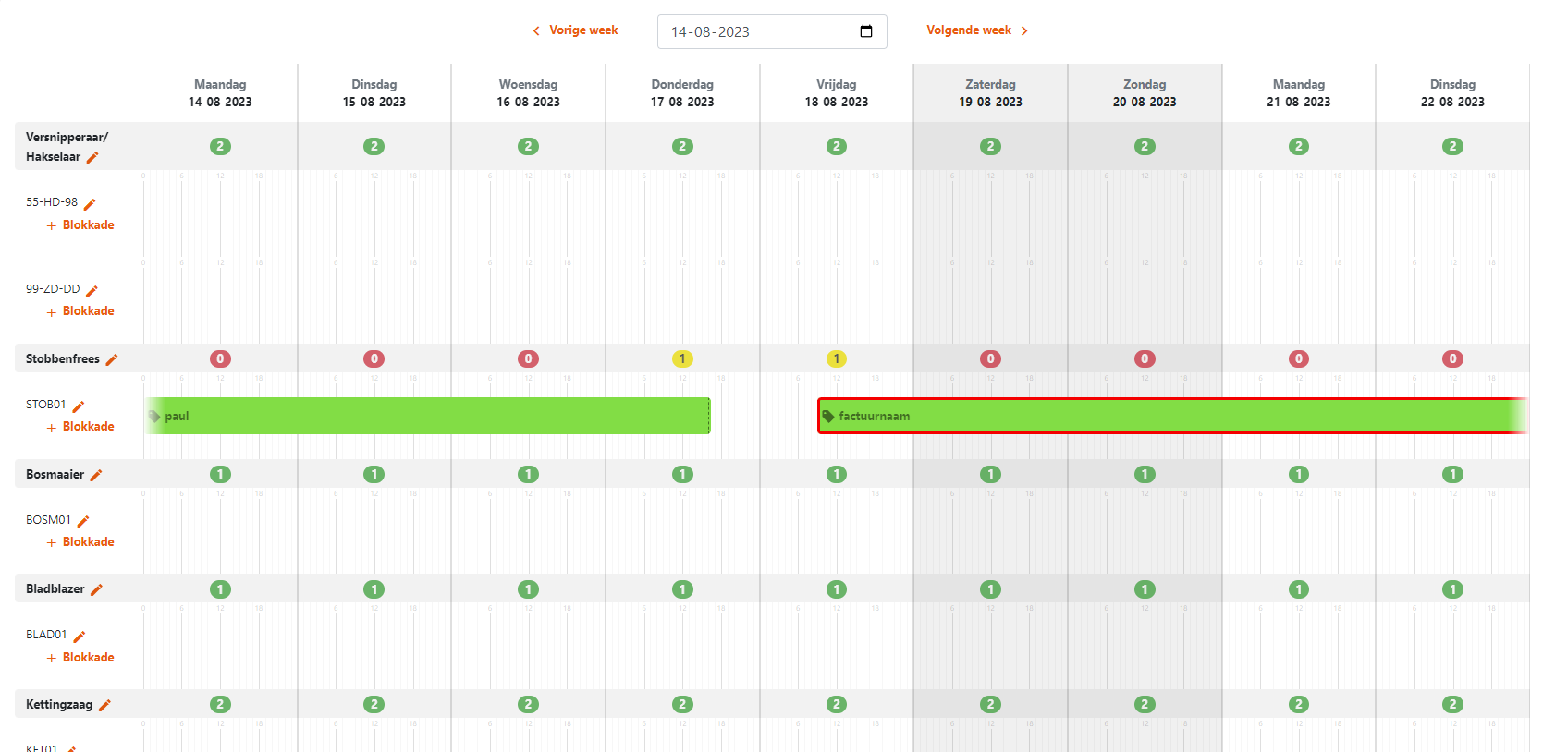
Task: Click Stobbenfrees availability badge for Donderdag 17-08
Action: coord(682,359)
